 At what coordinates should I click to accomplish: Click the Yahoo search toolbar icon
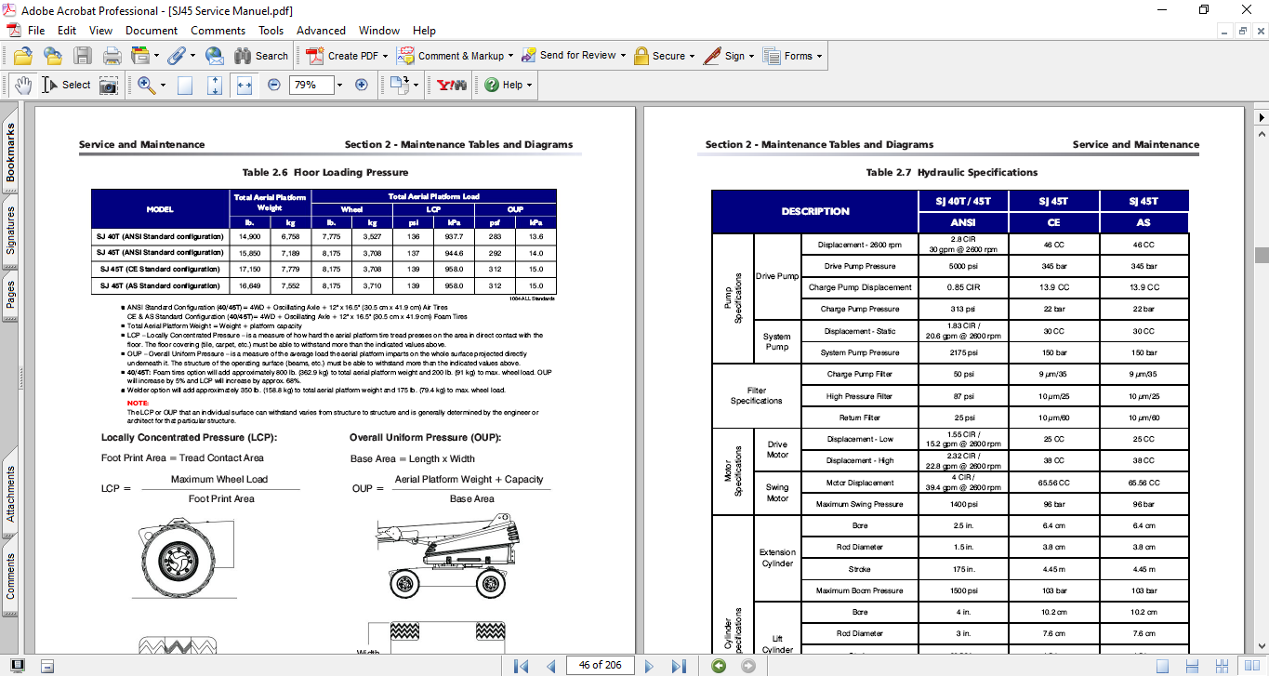(x=451, y=85)
